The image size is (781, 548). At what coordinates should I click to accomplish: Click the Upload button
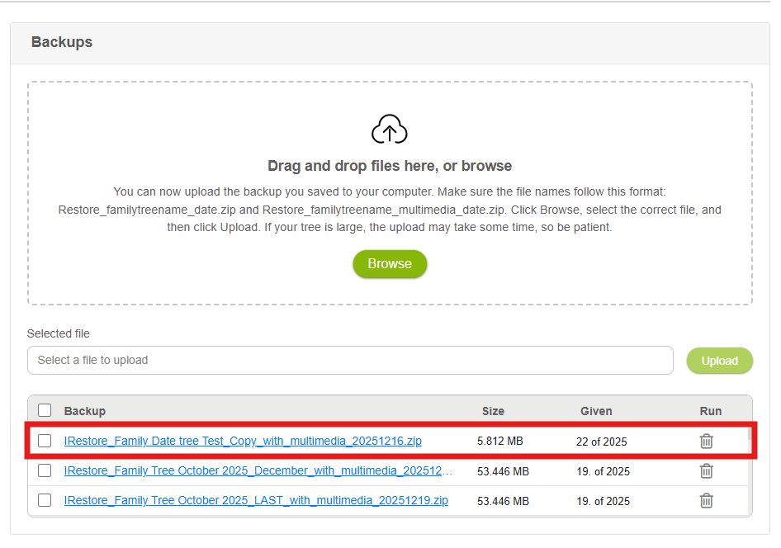tap(719, 361)
